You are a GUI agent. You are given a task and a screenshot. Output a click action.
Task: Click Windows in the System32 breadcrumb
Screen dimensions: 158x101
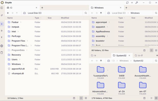click(x=124, y=61)
